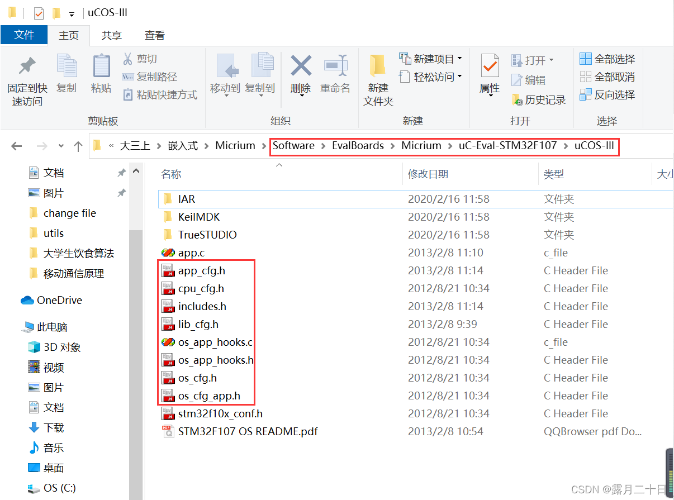Sort by Name (名称) column header

click(x=171, y=174)
